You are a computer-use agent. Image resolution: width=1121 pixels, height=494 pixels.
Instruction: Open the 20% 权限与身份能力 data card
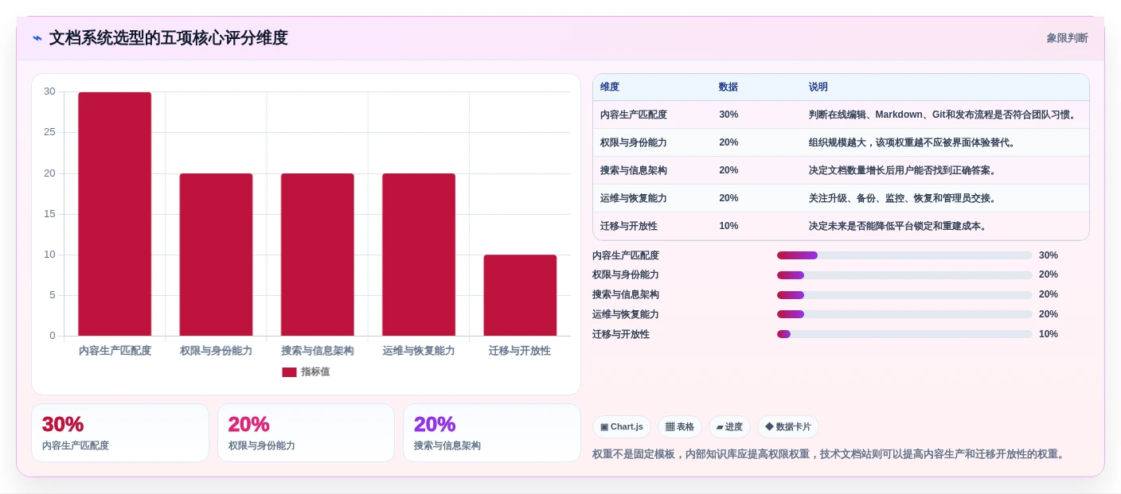(306, 433)
